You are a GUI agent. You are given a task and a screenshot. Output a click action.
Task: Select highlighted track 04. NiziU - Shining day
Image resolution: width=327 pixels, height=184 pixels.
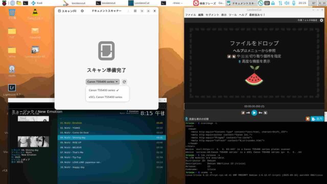pyautogui.click(x=112, y=137)
